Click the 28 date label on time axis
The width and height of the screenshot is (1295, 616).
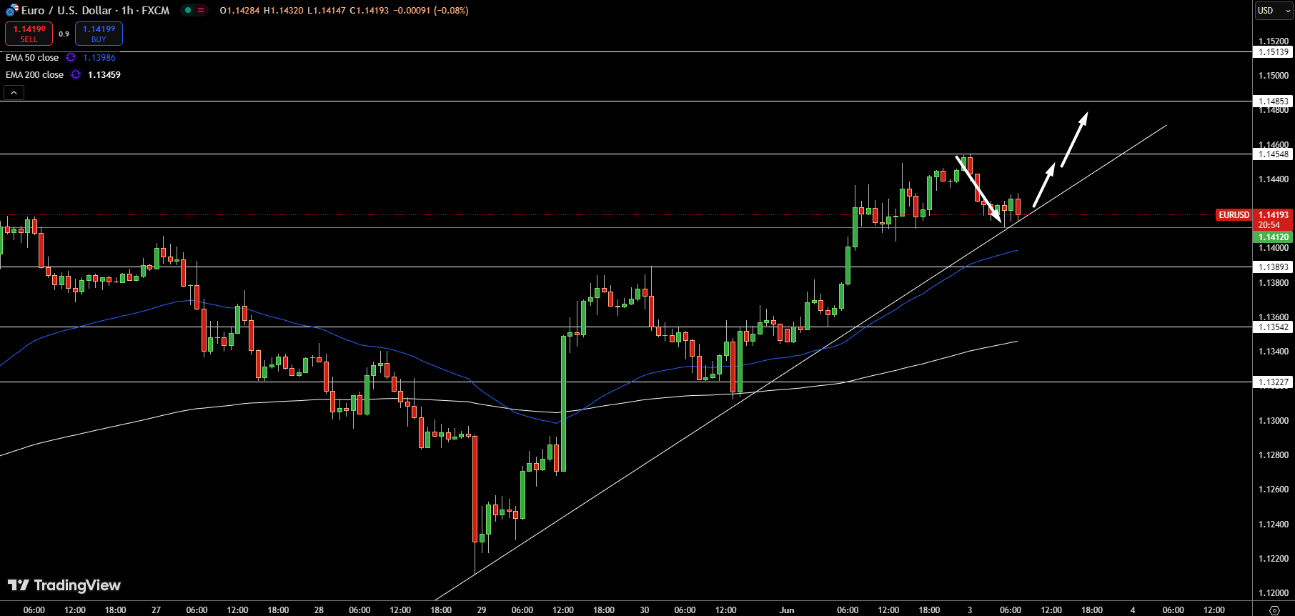319,610
